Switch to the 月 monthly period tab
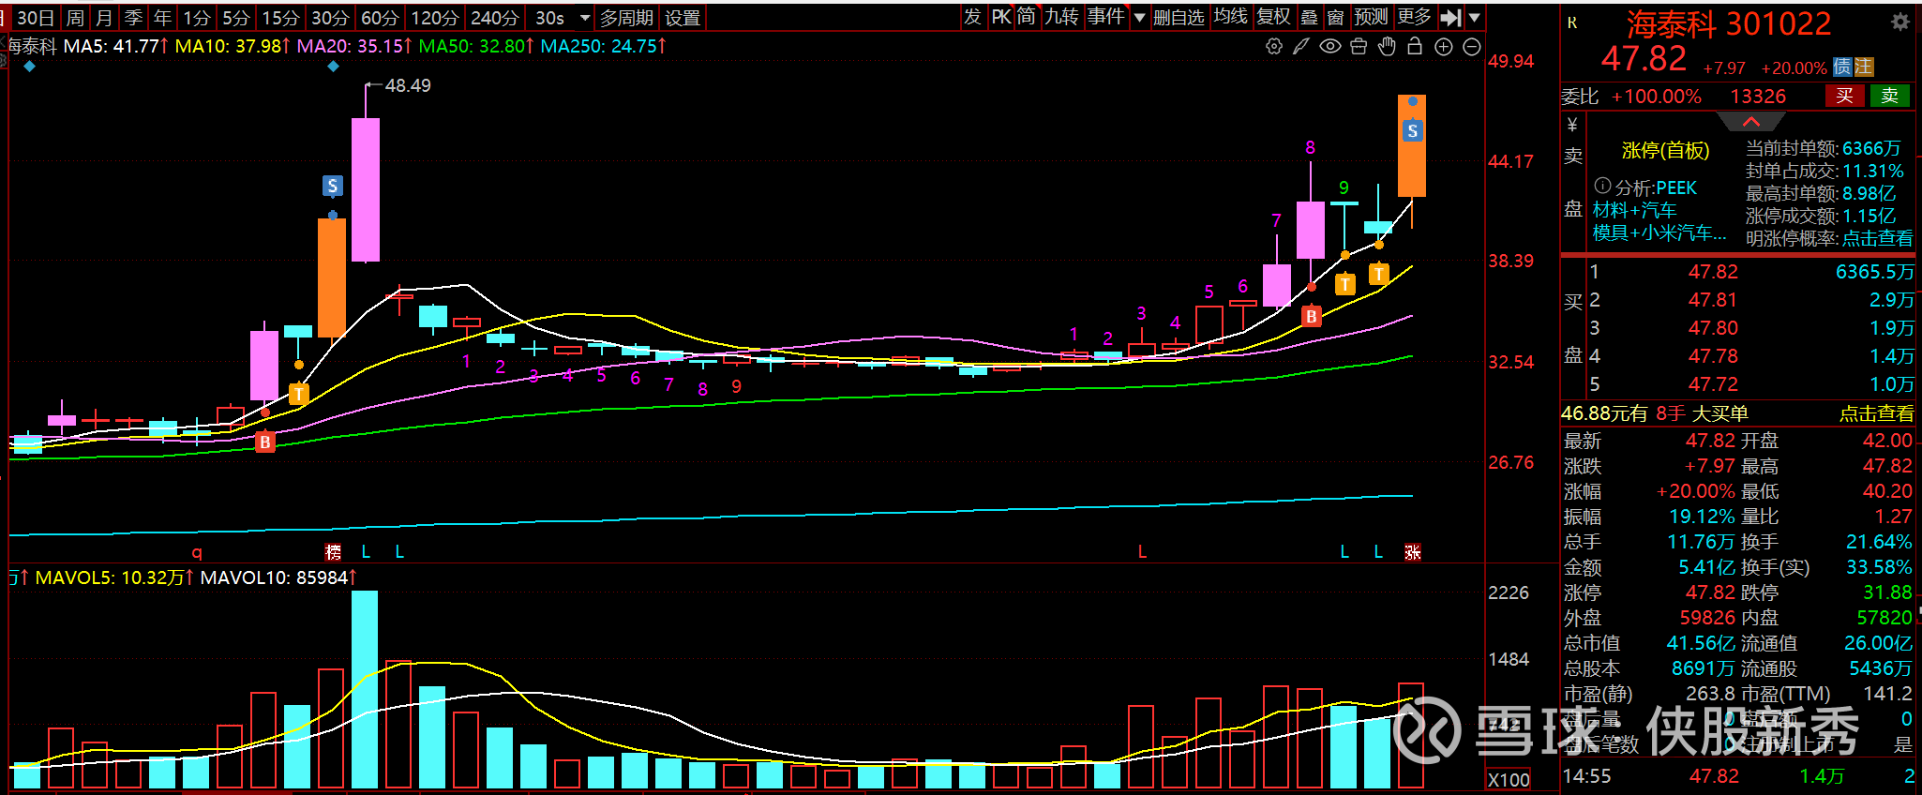 point(104,18)
